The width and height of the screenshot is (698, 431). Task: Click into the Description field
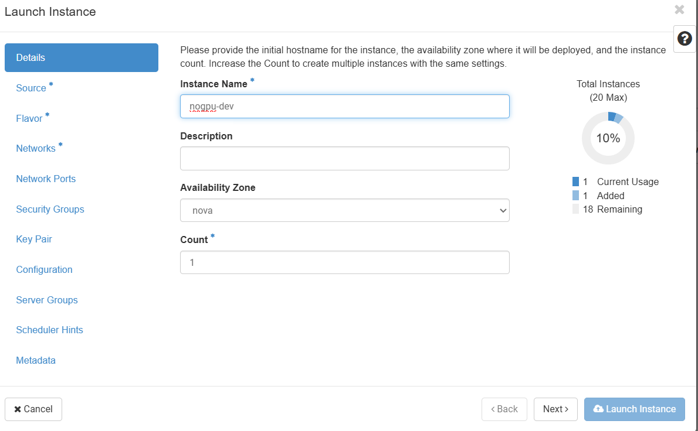(344, 158)
